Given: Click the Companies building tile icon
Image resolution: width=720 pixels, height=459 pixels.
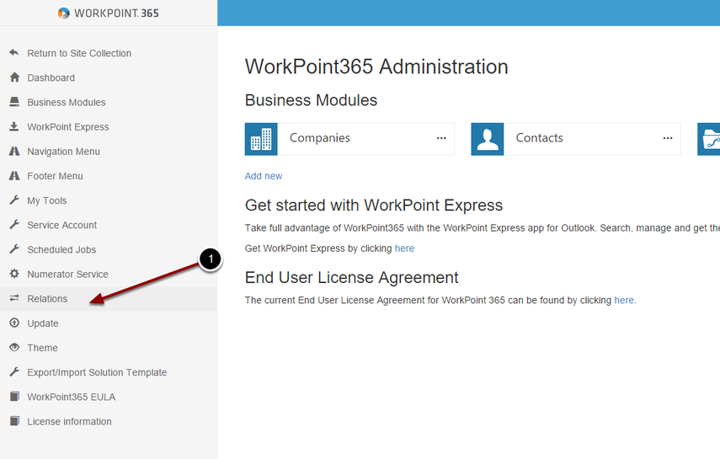Looking at the screenshot, I should click(261, 139).
